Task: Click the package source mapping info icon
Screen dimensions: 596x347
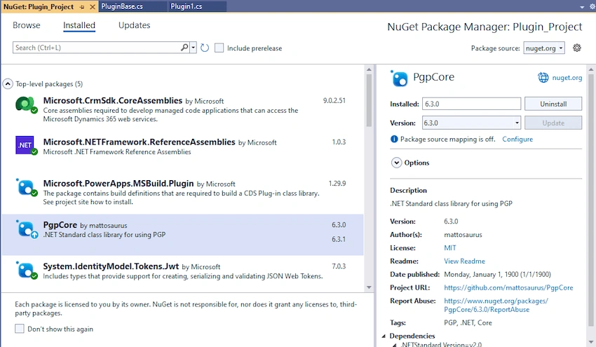Action: pos(394,139)
